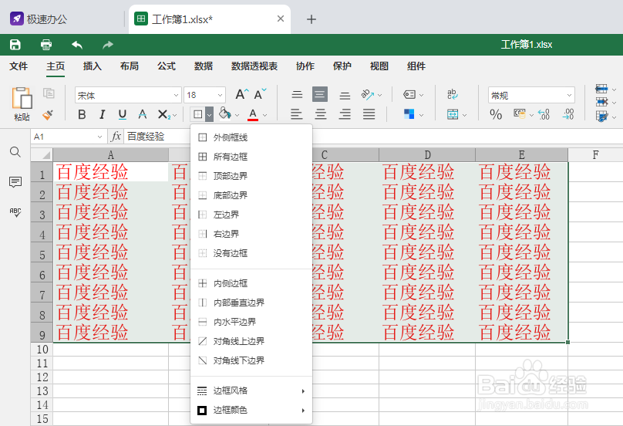This screenshot has height=426, width=623.
Task: Switch to the 极速办公 home tab
Action: pyautogui.click(x=39, y=19)
